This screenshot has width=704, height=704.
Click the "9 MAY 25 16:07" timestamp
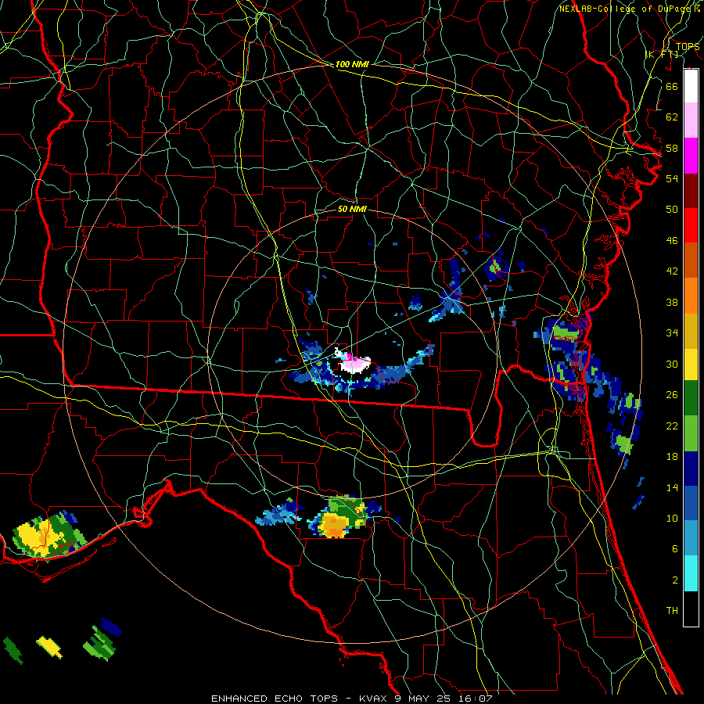444,699
